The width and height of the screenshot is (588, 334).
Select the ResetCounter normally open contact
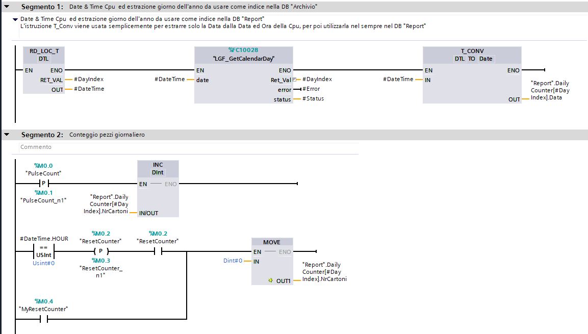point(158,251)
